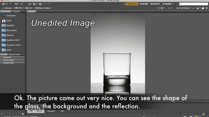209x117 pixels.
Task: Rotate image counterclockwise
Action: tap(45, 4)
